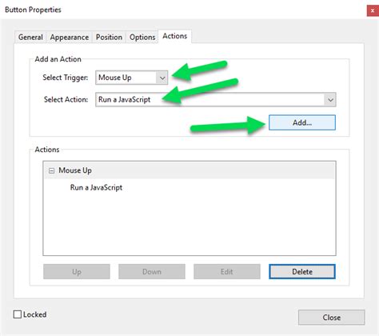
Task: Go to the Position tab
Action: pos(109,37)
